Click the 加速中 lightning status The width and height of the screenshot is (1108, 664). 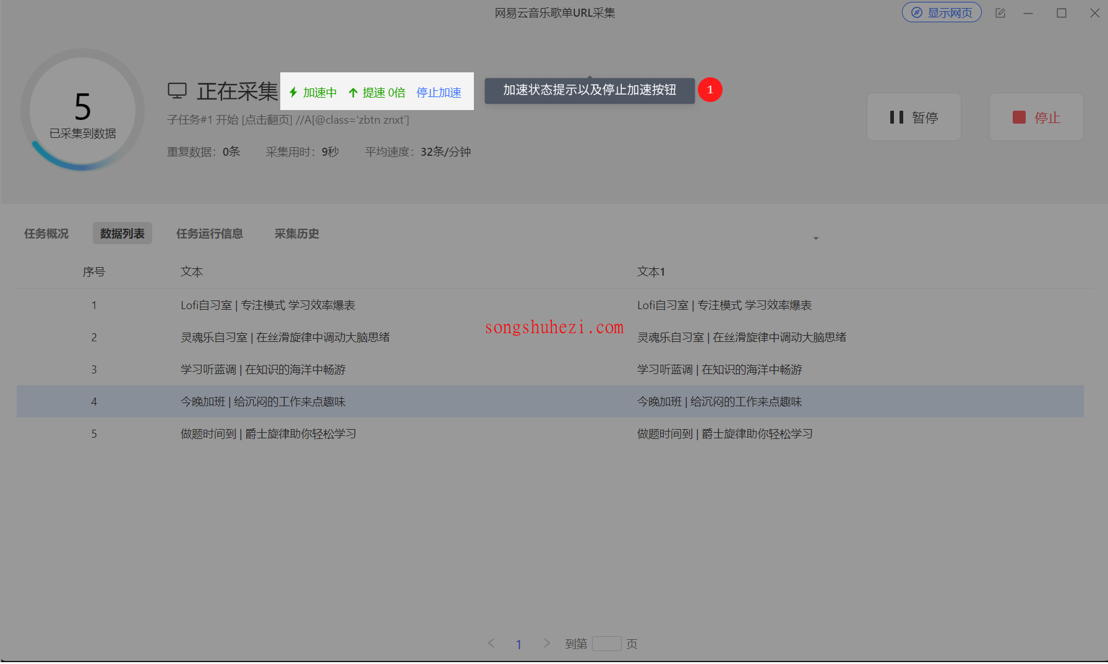[313, 92]
